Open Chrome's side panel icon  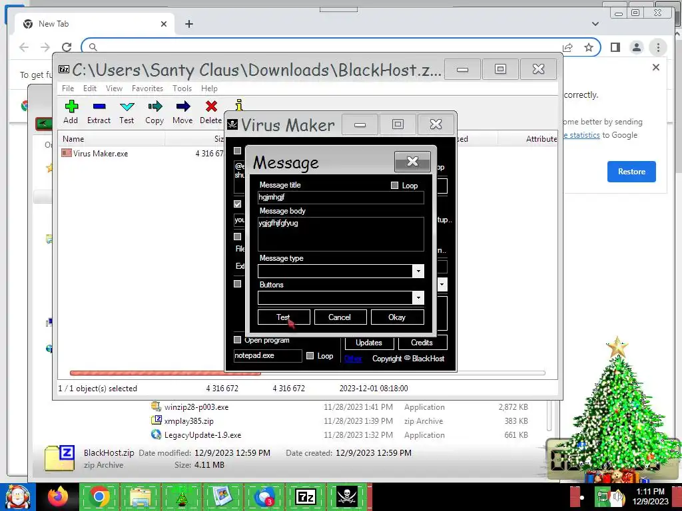click(615, 47)
